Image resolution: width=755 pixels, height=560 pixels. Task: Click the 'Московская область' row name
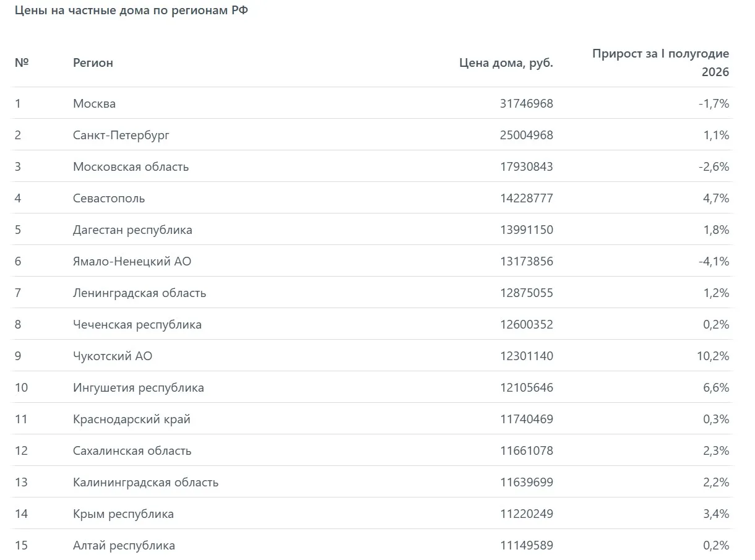[131, 166]
